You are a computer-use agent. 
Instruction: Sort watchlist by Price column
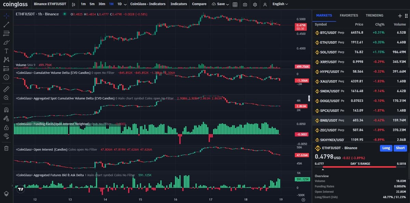(359, 25)
